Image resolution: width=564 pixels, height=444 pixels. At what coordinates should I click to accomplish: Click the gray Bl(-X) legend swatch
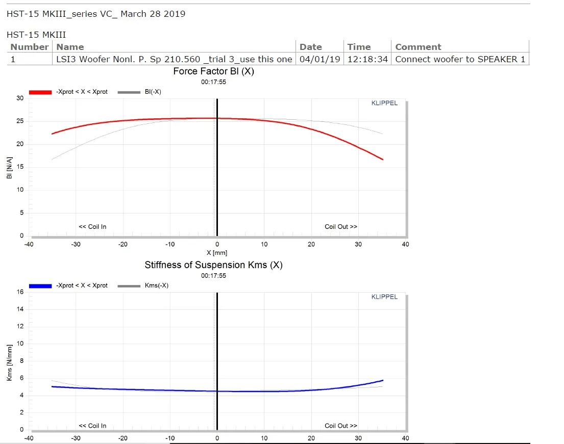[129, 92]
